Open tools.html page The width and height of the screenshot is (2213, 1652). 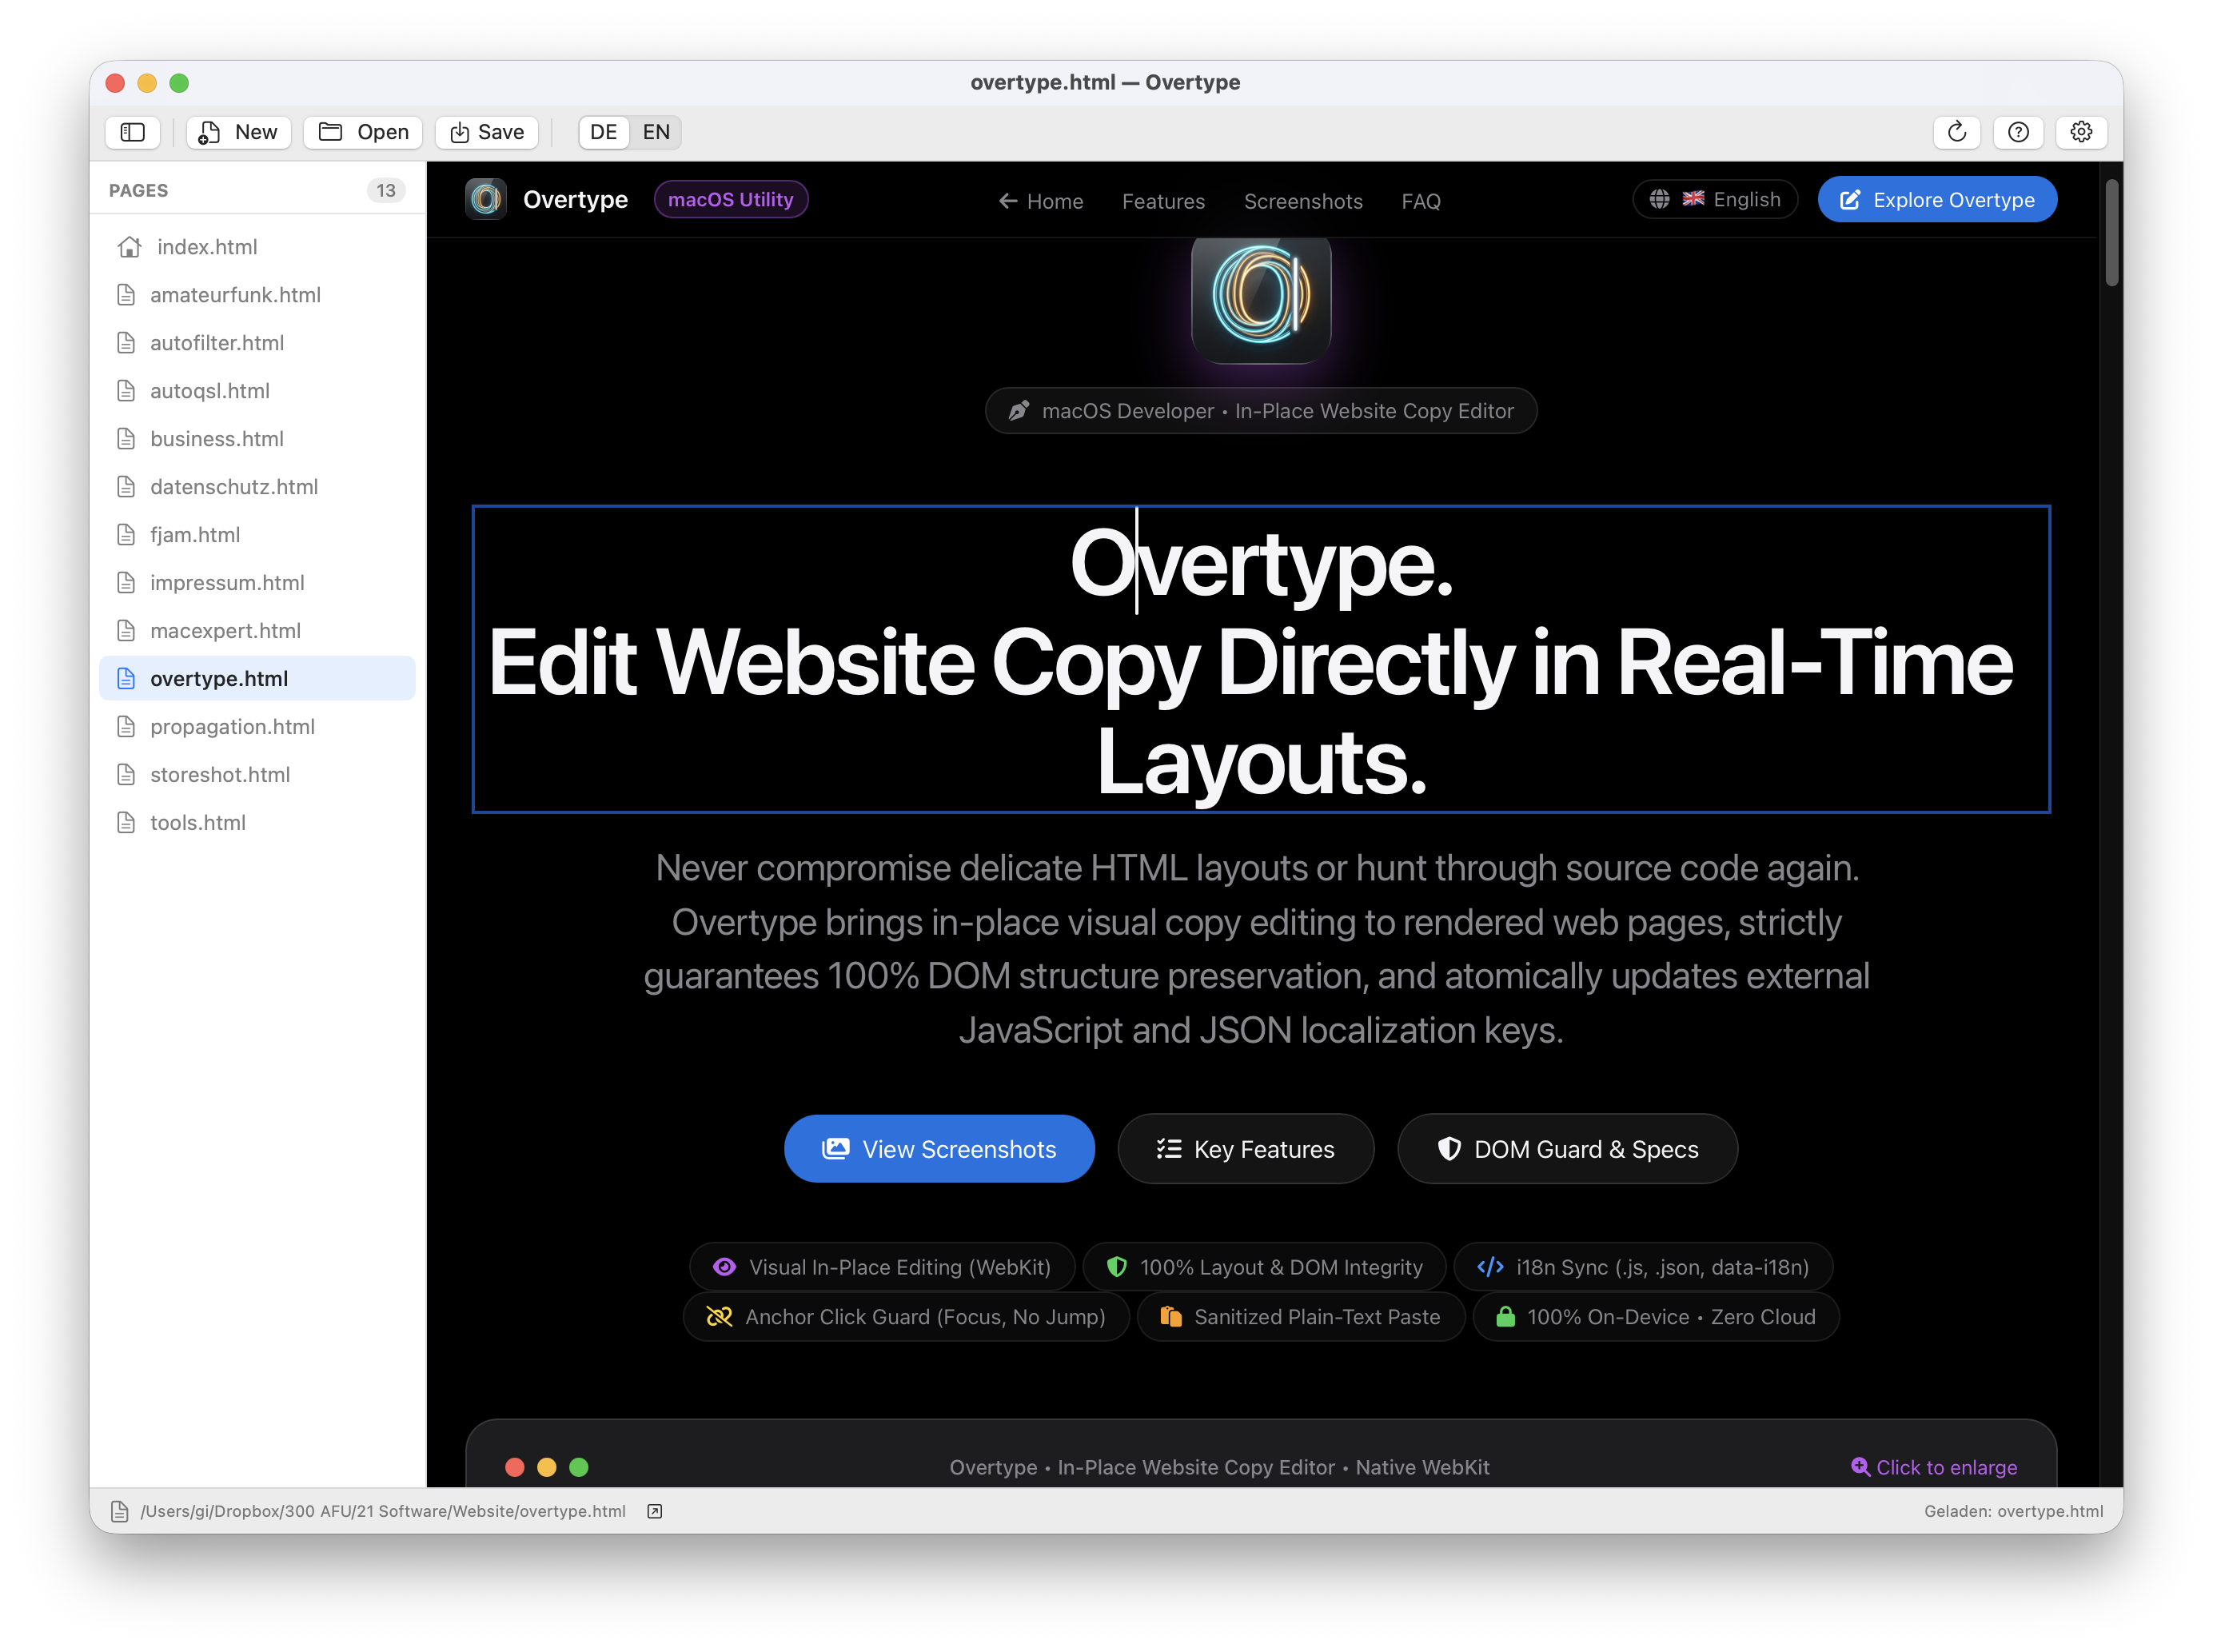pyautogui.click(x=257, y=823)
